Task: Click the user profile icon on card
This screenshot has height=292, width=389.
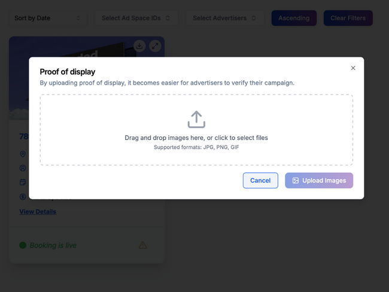Action: (x=23, y=168)
